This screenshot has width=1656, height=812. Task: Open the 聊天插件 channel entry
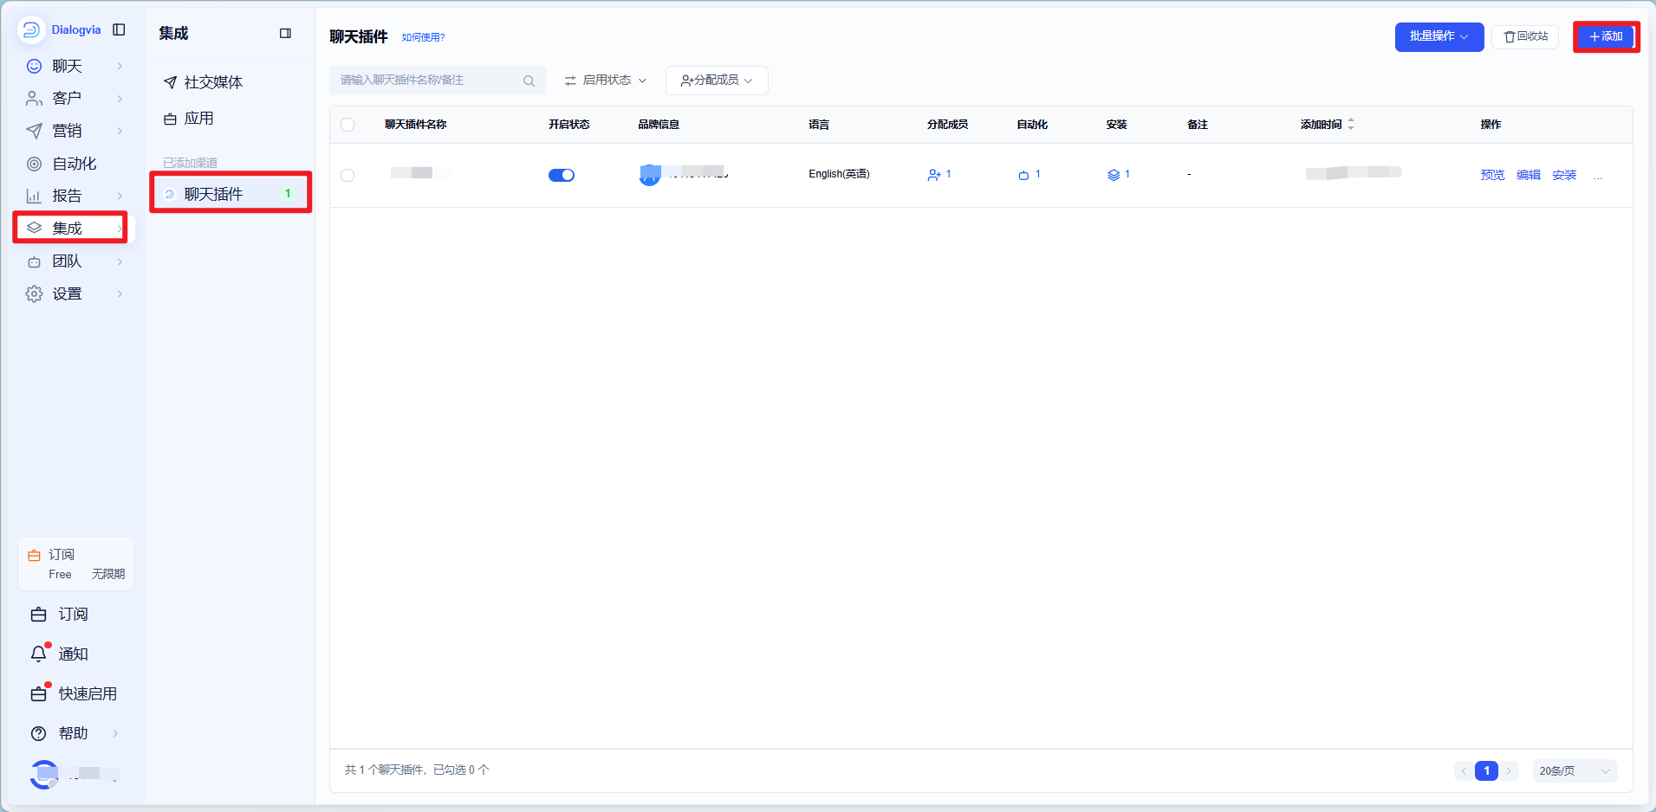point(230,194)
